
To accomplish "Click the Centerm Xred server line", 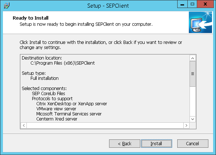I will pyautogui.click(x=57, y=119).
